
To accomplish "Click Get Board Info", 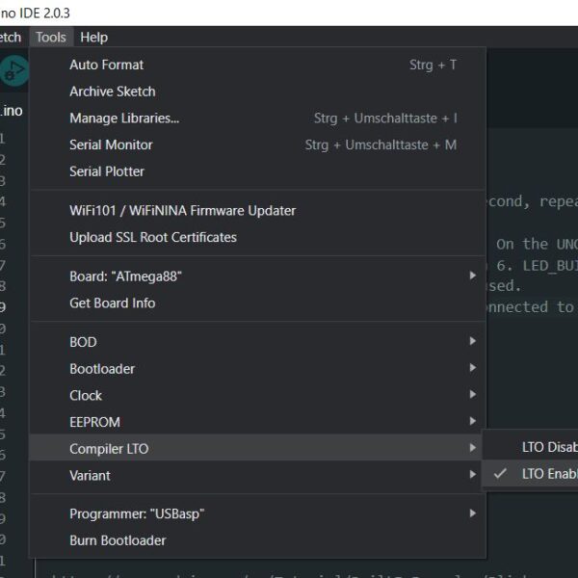I will coord(112,303).
